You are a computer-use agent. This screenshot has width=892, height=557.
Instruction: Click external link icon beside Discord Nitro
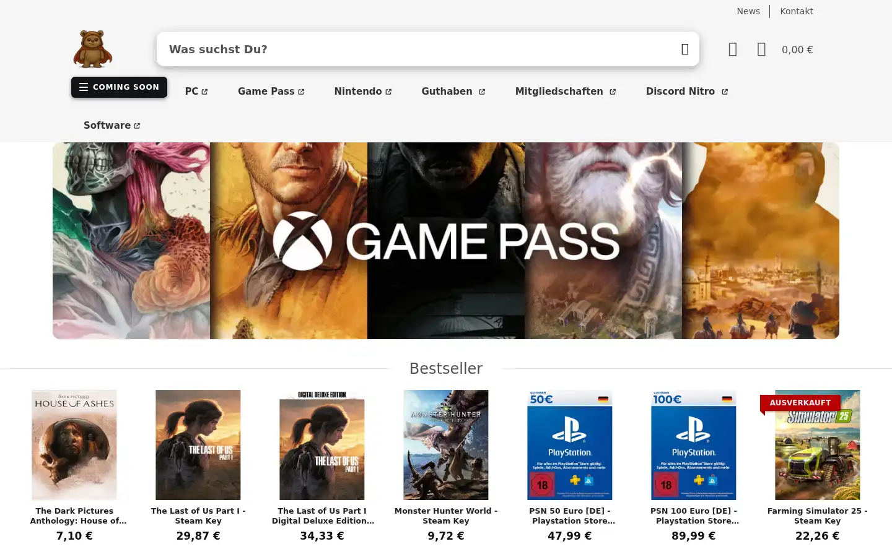coord(725,92)
